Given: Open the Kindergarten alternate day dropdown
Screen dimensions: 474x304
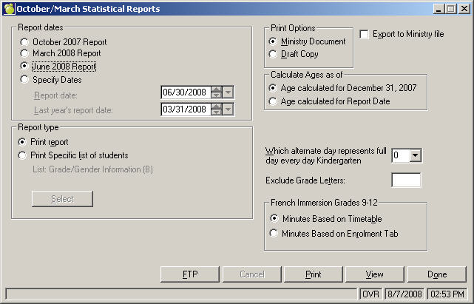Looking at the screenshot, I should [415, 155].
